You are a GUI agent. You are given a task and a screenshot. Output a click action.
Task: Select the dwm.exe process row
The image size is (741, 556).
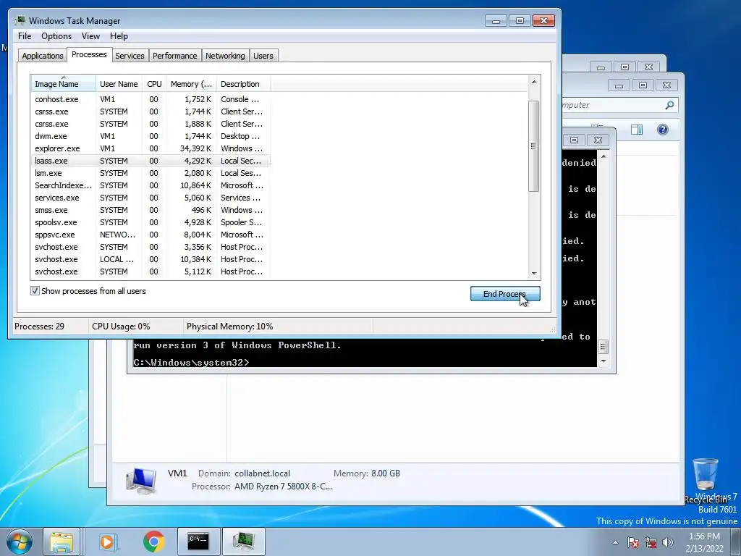click(x=151, y=136)
